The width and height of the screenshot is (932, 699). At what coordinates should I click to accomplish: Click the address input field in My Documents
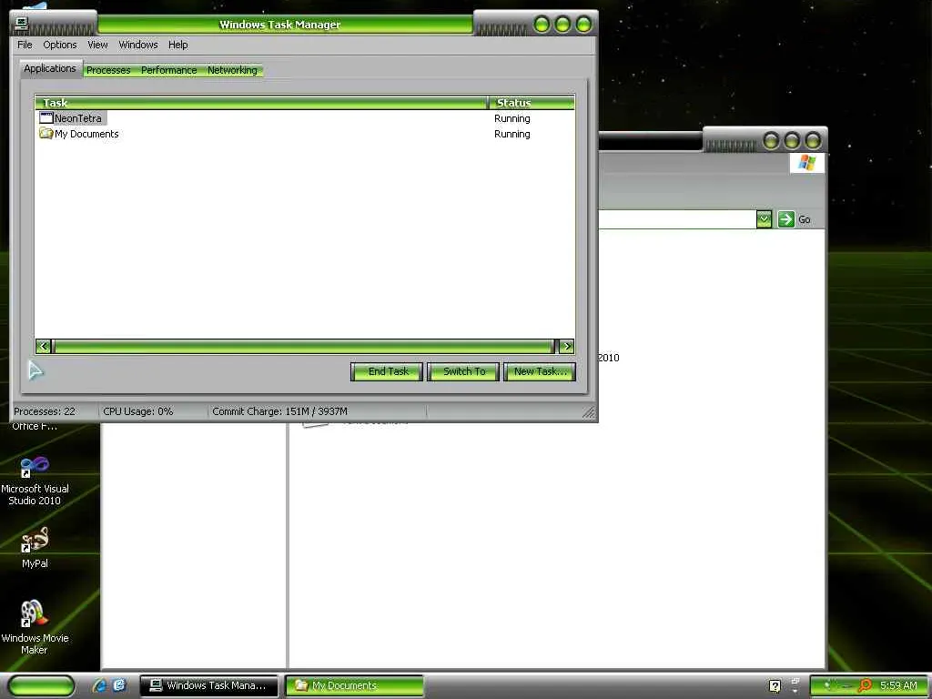pyautogui.click(x=676, y=219)
